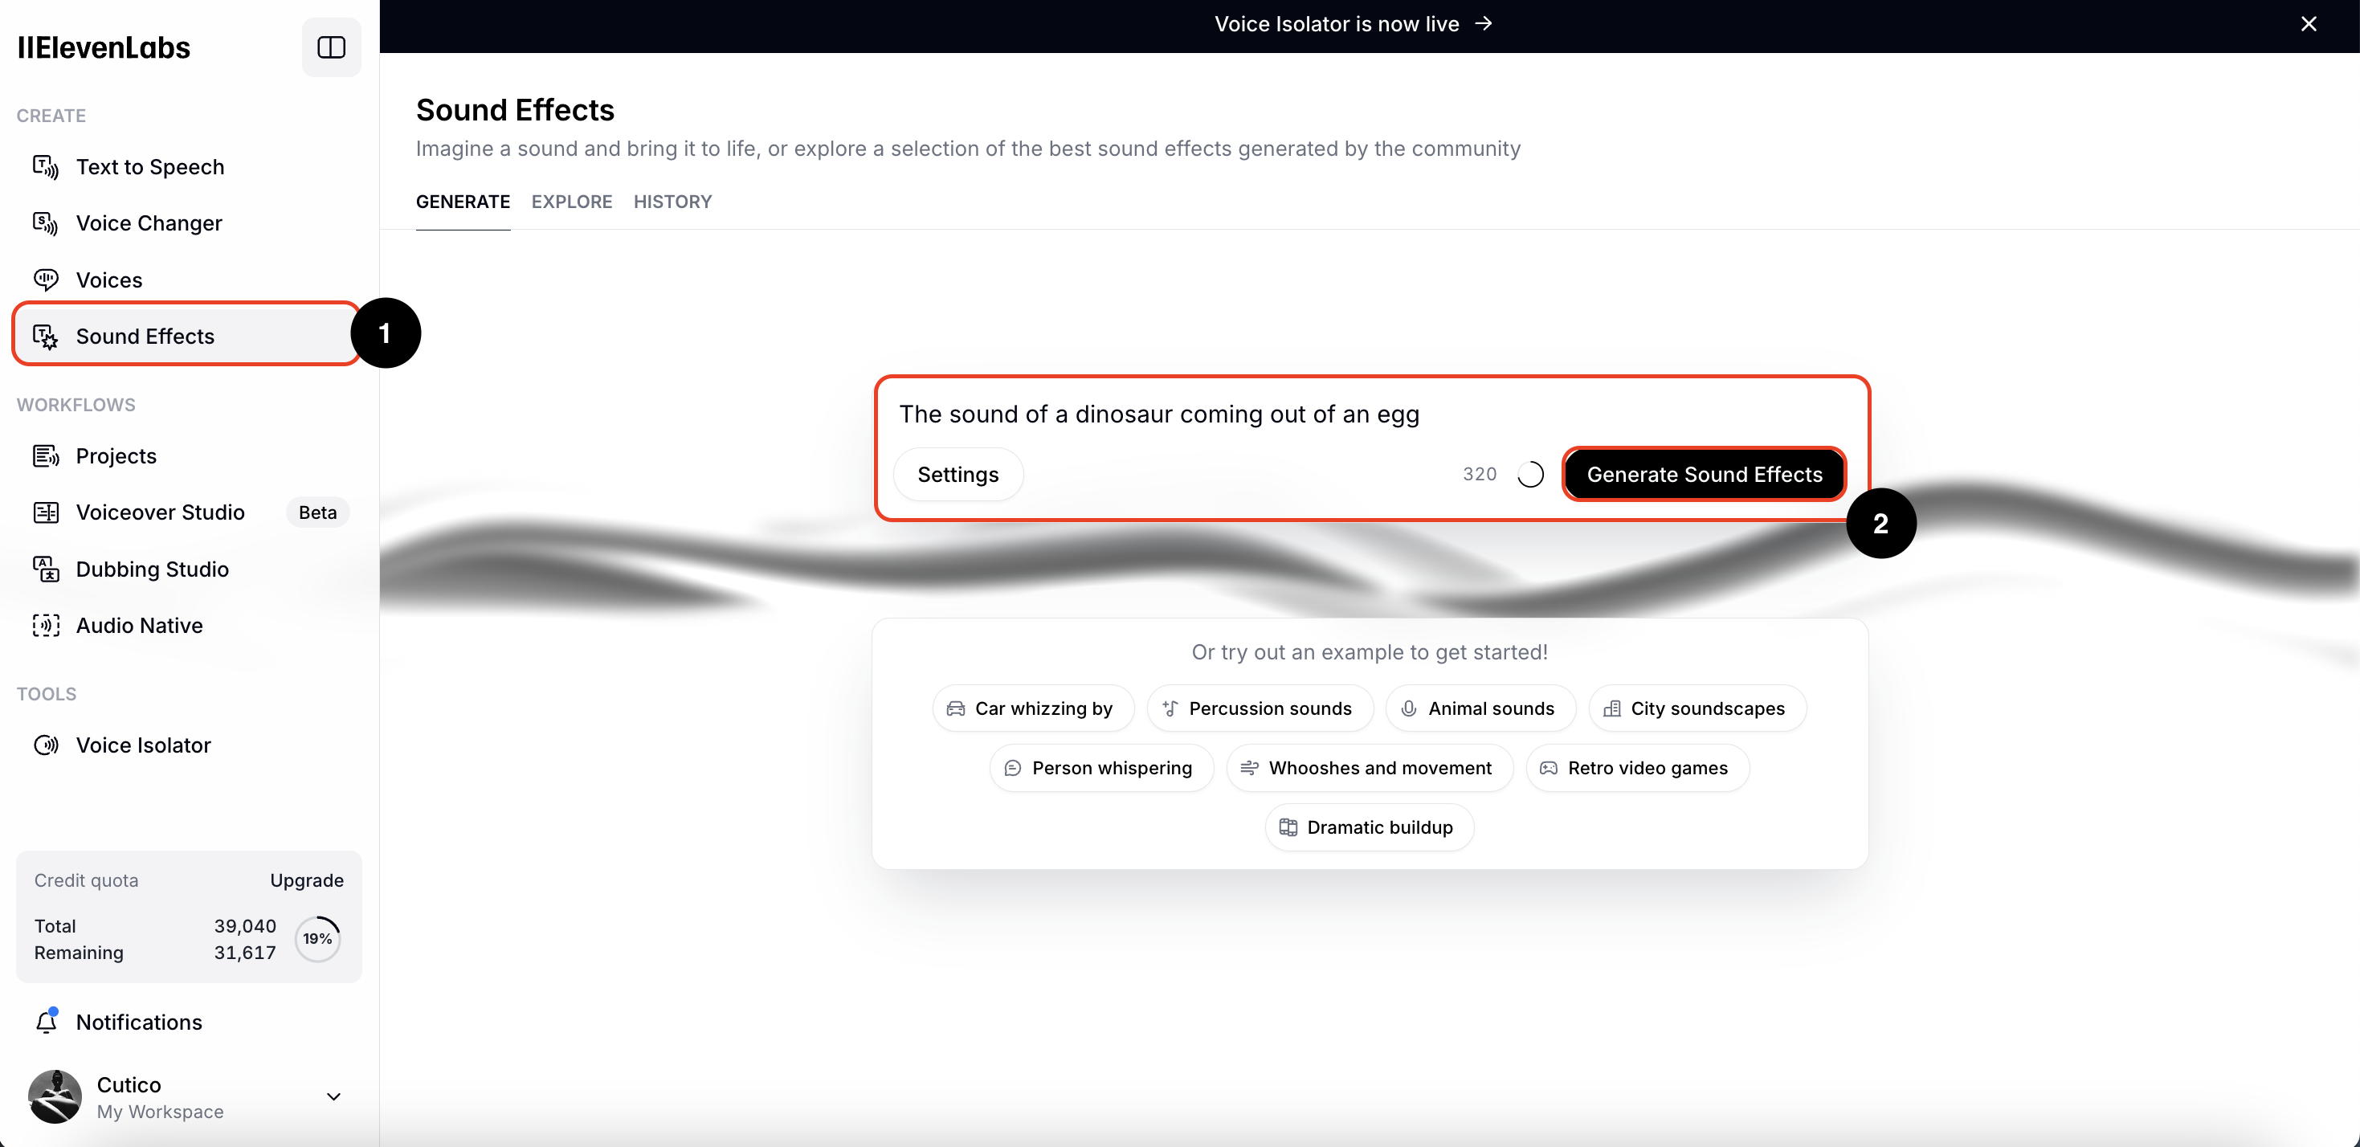Image resolution: width=2360 pixels, height=1147 pixels.
Task: Switch to the EXPLORE tab
Action: [572, 202]
